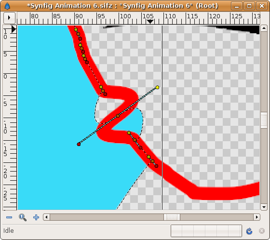
Task: Click the stop rendering icon
Action: (262, 231)
